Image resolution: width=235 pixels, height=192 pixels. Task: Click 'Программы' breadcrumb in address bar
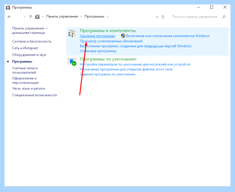click(x=94, y=16)
